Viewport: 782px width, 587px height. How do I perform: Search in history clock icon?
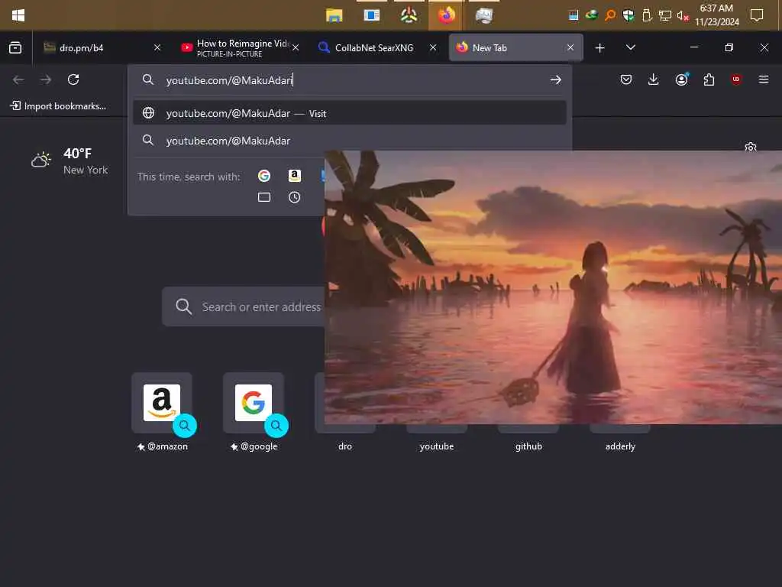295,198
